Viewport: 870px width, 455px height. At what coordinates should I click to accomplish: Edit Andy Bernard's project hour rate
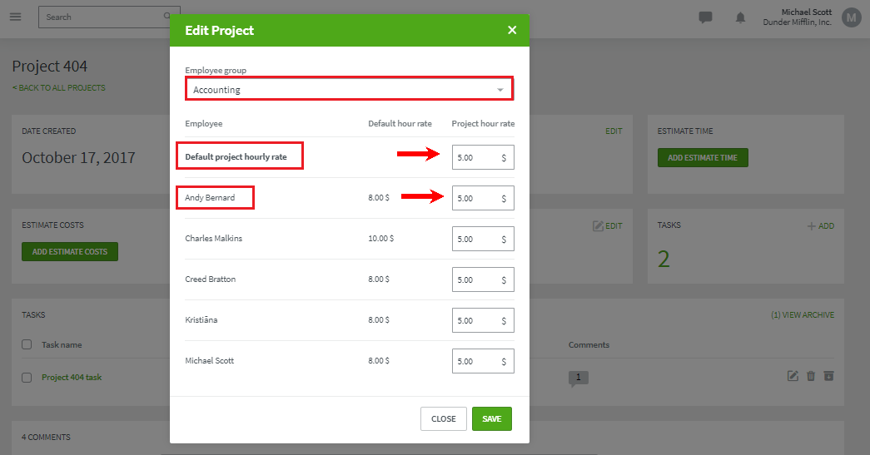coord(483,198)
